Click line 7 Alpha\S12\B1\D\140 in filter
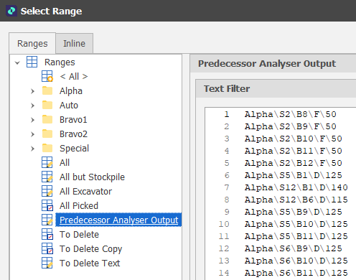This screenshot has height=280, width=356. (x=296, y=187)
